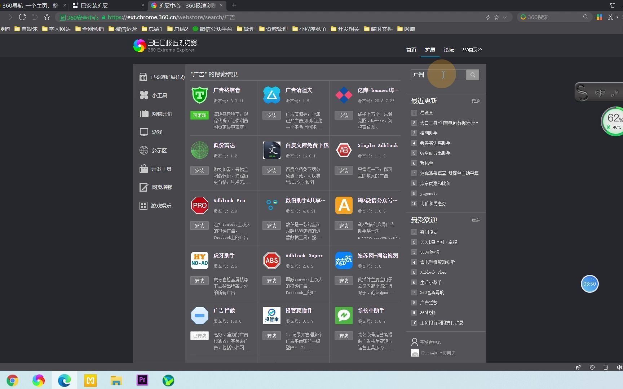
Task: Open the 姑苏网 extension icon
Action: (344, 260)
